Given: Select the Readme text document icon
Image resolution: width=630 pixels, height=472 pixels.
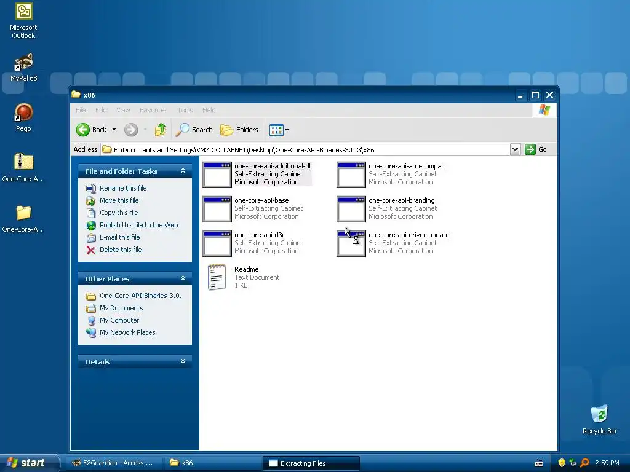Looking at the screenshot, I should click(x=217, y=277).
